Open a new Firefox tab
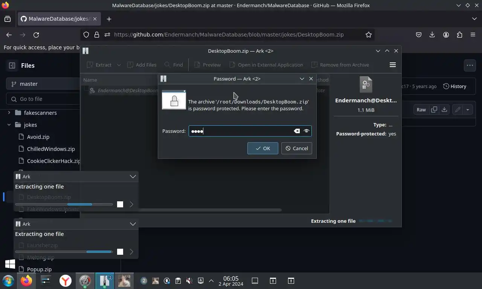This screenshot has width=482, height=289. click(109, 19)
